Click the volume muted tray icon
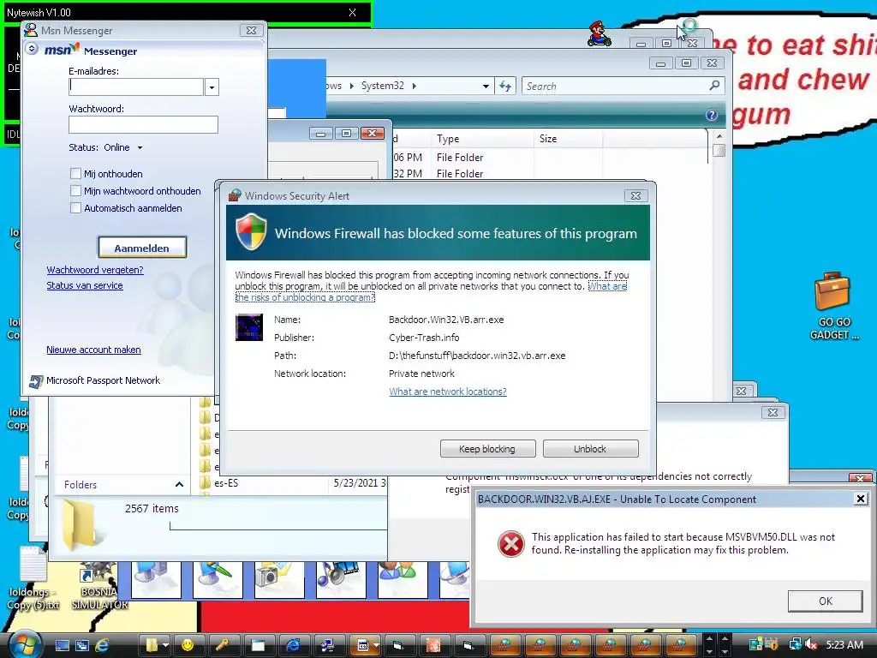The image size is (877, 658). pyautogui.click(x=812, y=645)
